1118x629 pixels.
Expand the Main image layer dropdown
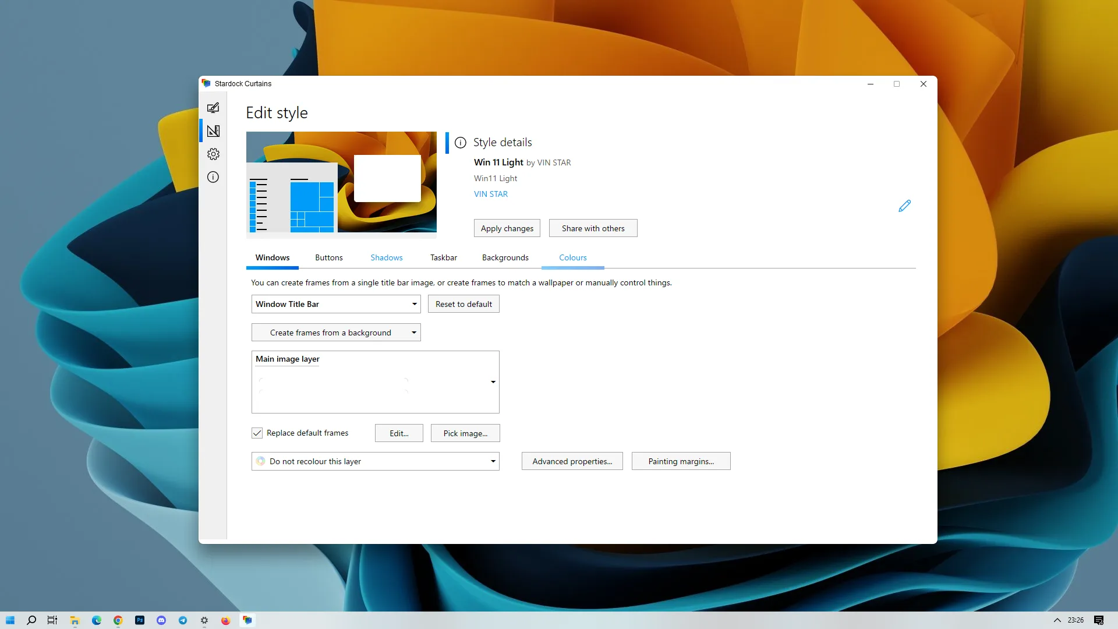coord(376,382)
